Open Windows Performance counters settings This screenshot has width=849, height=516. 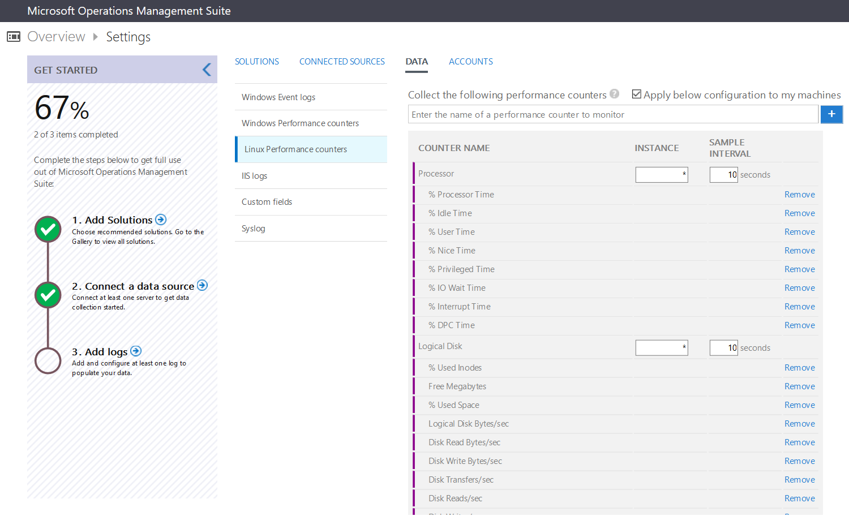(x=311, y=123)
